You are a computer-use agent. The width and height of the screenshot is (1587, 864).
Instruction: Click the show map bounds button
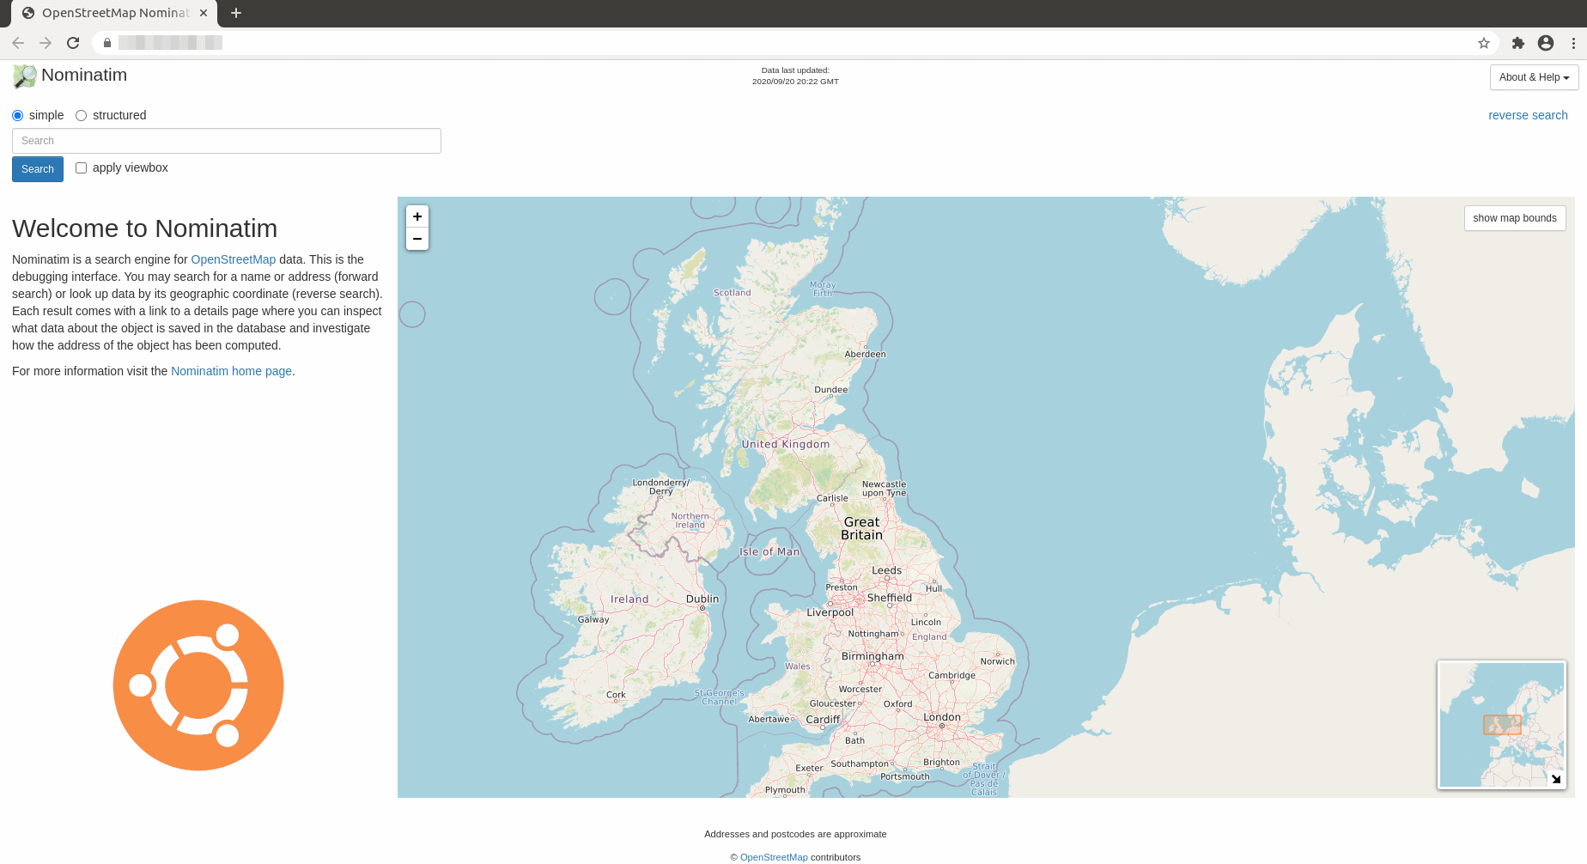click(1514, 218)
